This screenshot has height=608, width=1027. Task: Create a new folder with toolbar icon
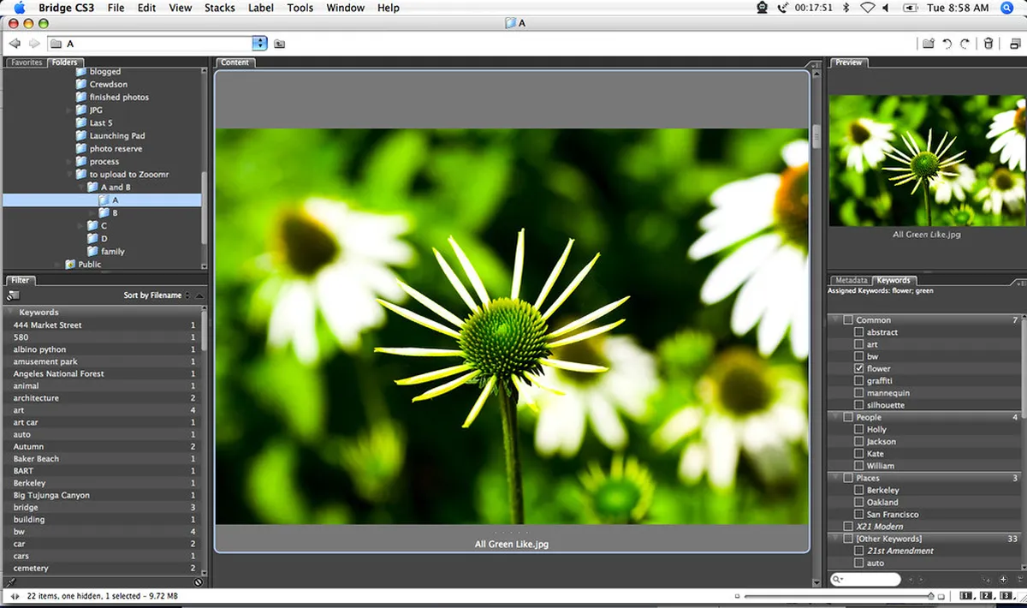tap(928, 44)
